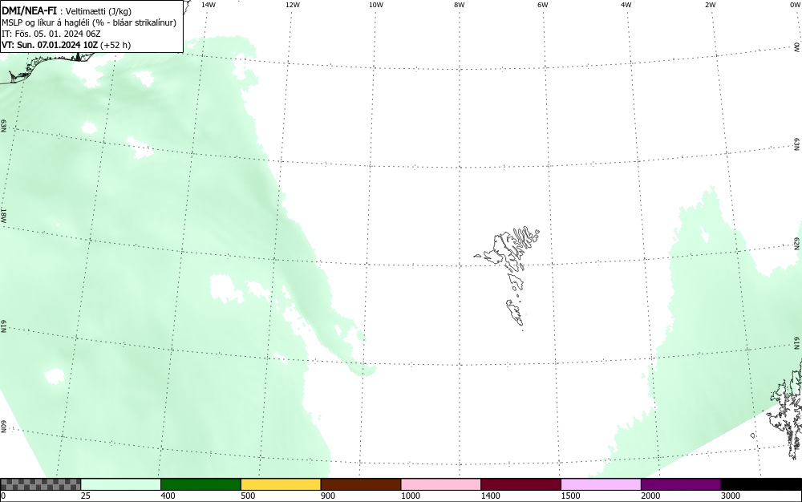The image size is (802, 502).
Task: Click the legend value "3000"
Action: (x=731, y=496)
